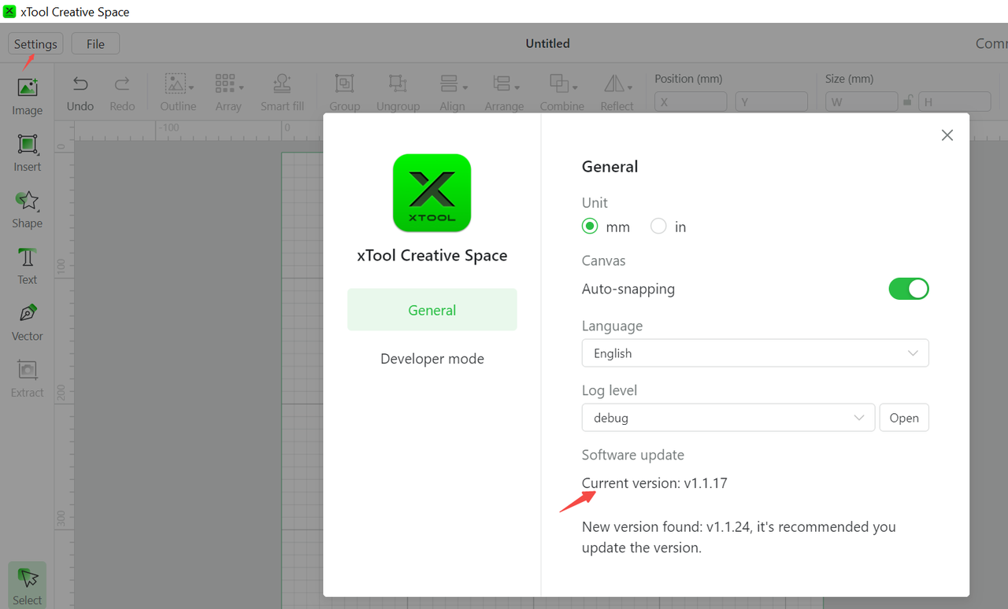Click the xTool logo in dialog
The width and height of the screenshot is (1008, 609).
(x=432, y=193)
